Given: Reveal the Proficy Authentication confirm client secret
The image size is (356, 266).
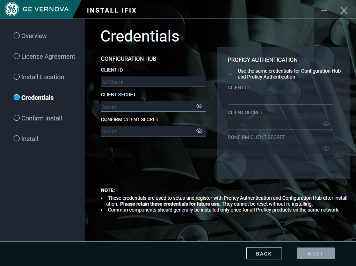Looking at the screenshot, I should tap(326, 148).
